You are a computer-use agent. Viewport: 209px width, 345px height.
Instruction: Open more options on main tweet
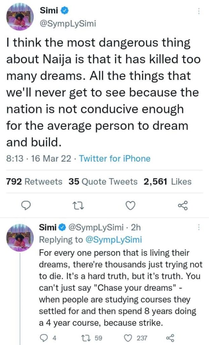coord(199,11)
